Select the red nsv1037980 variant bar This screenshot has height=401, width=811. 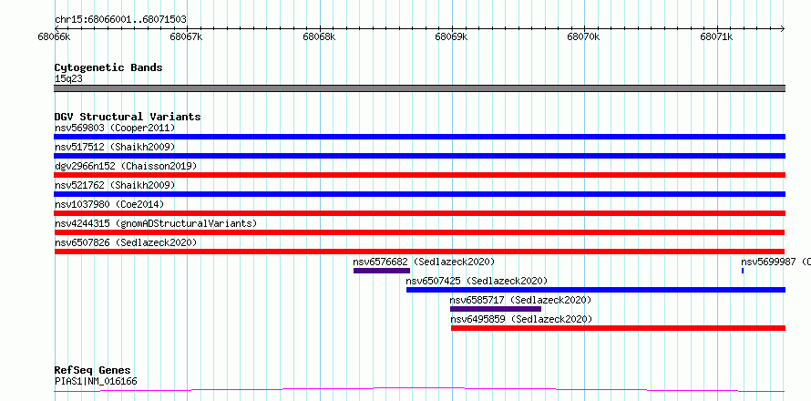tap(419, 213)
